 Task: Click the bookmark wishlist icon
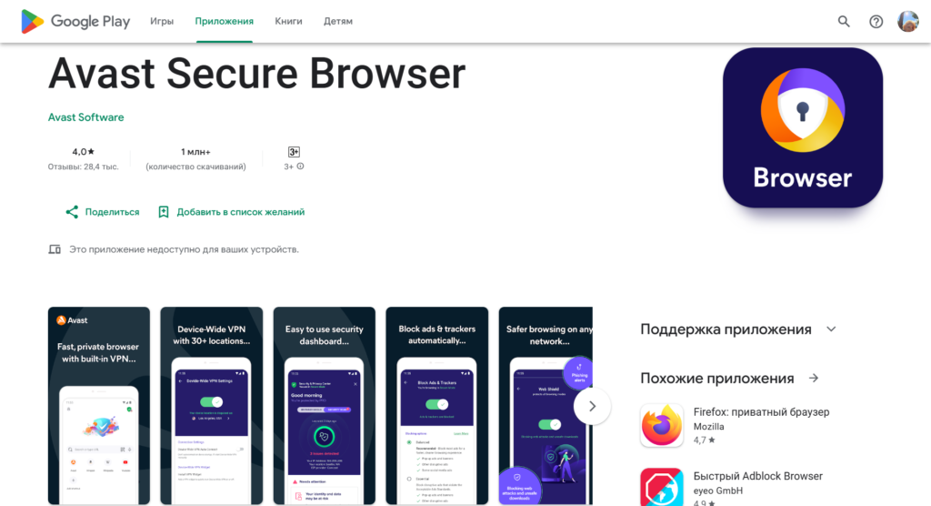[164, 212]
